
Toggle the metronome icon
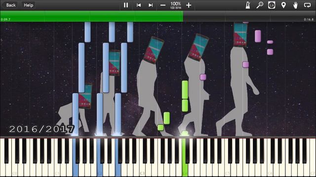248,5
